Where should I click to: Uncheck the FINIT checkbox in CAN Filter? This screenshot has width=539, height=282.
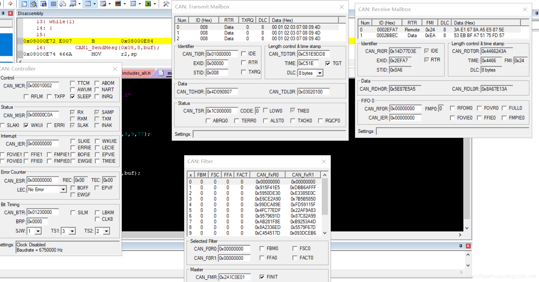[262, 277]
